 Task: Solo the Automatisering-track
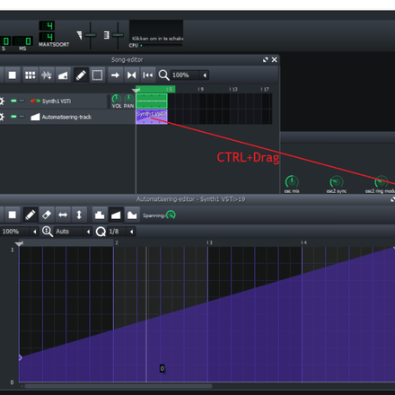(22, 117)
